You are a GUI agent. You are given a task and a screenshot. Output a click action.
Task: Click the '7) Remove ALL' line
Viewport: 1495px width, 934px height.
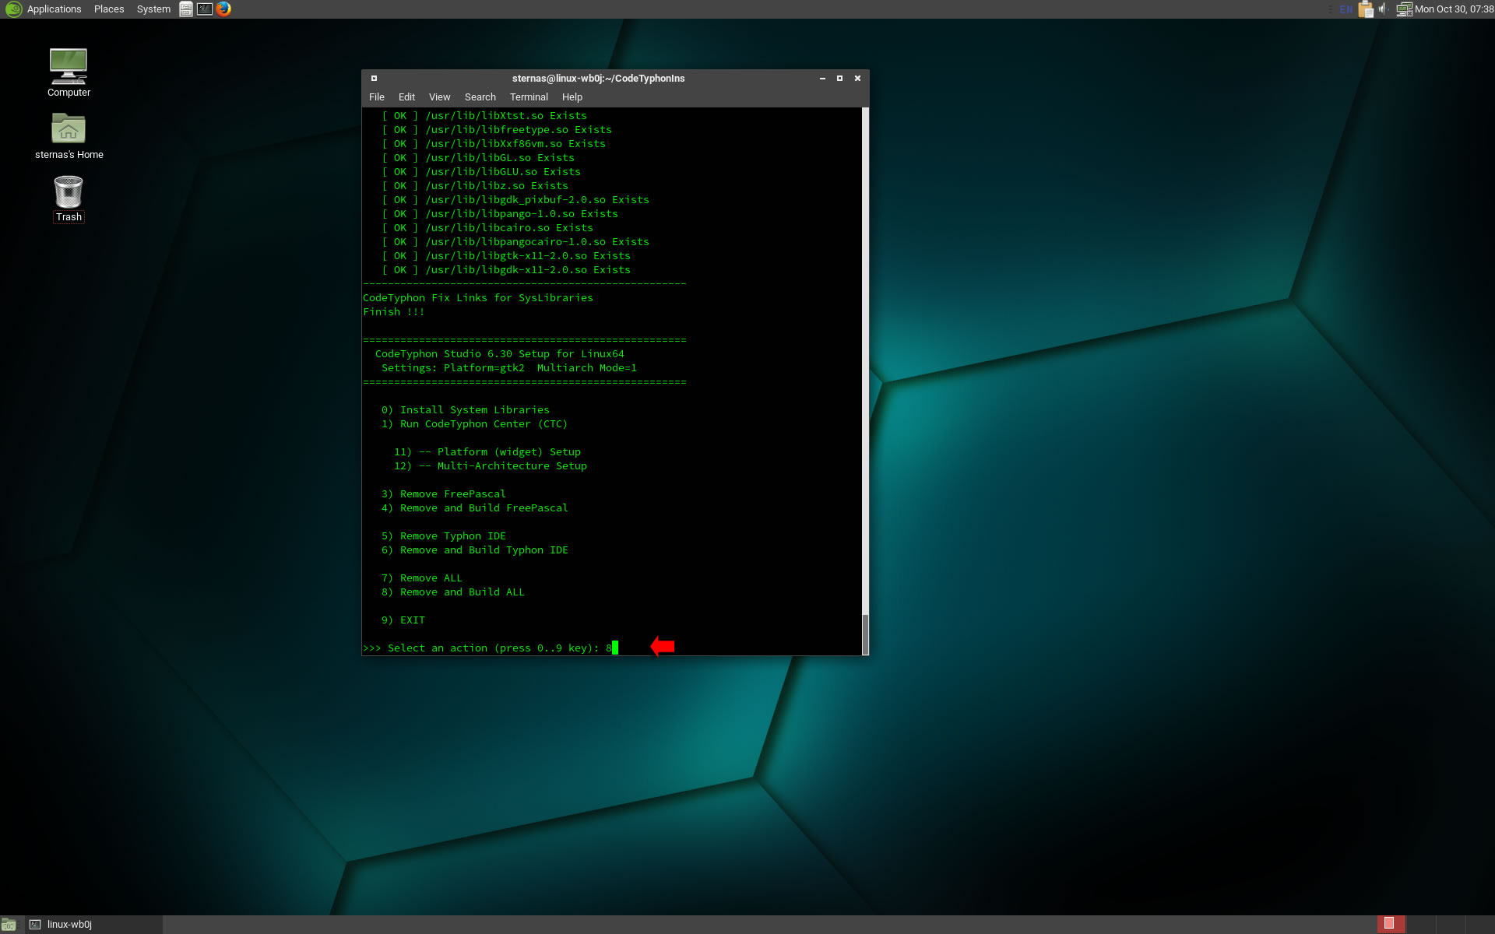422,578
